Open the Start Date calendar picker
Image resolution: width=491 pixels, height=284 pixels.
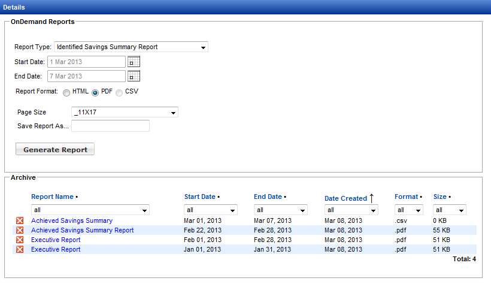134,62
